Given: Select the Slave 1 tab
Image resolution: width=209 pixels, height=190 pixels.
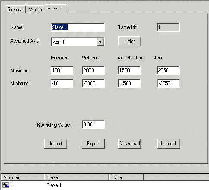Looking at the screenshot, I should 55,9.
